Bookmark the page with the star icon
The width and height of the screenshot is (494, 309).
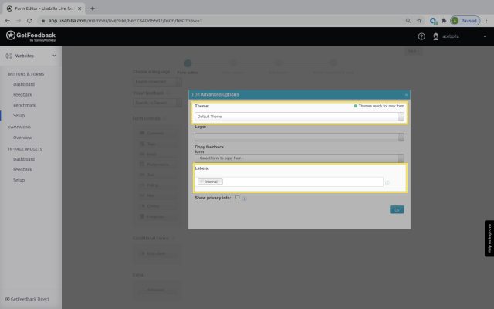pos(419,21)
